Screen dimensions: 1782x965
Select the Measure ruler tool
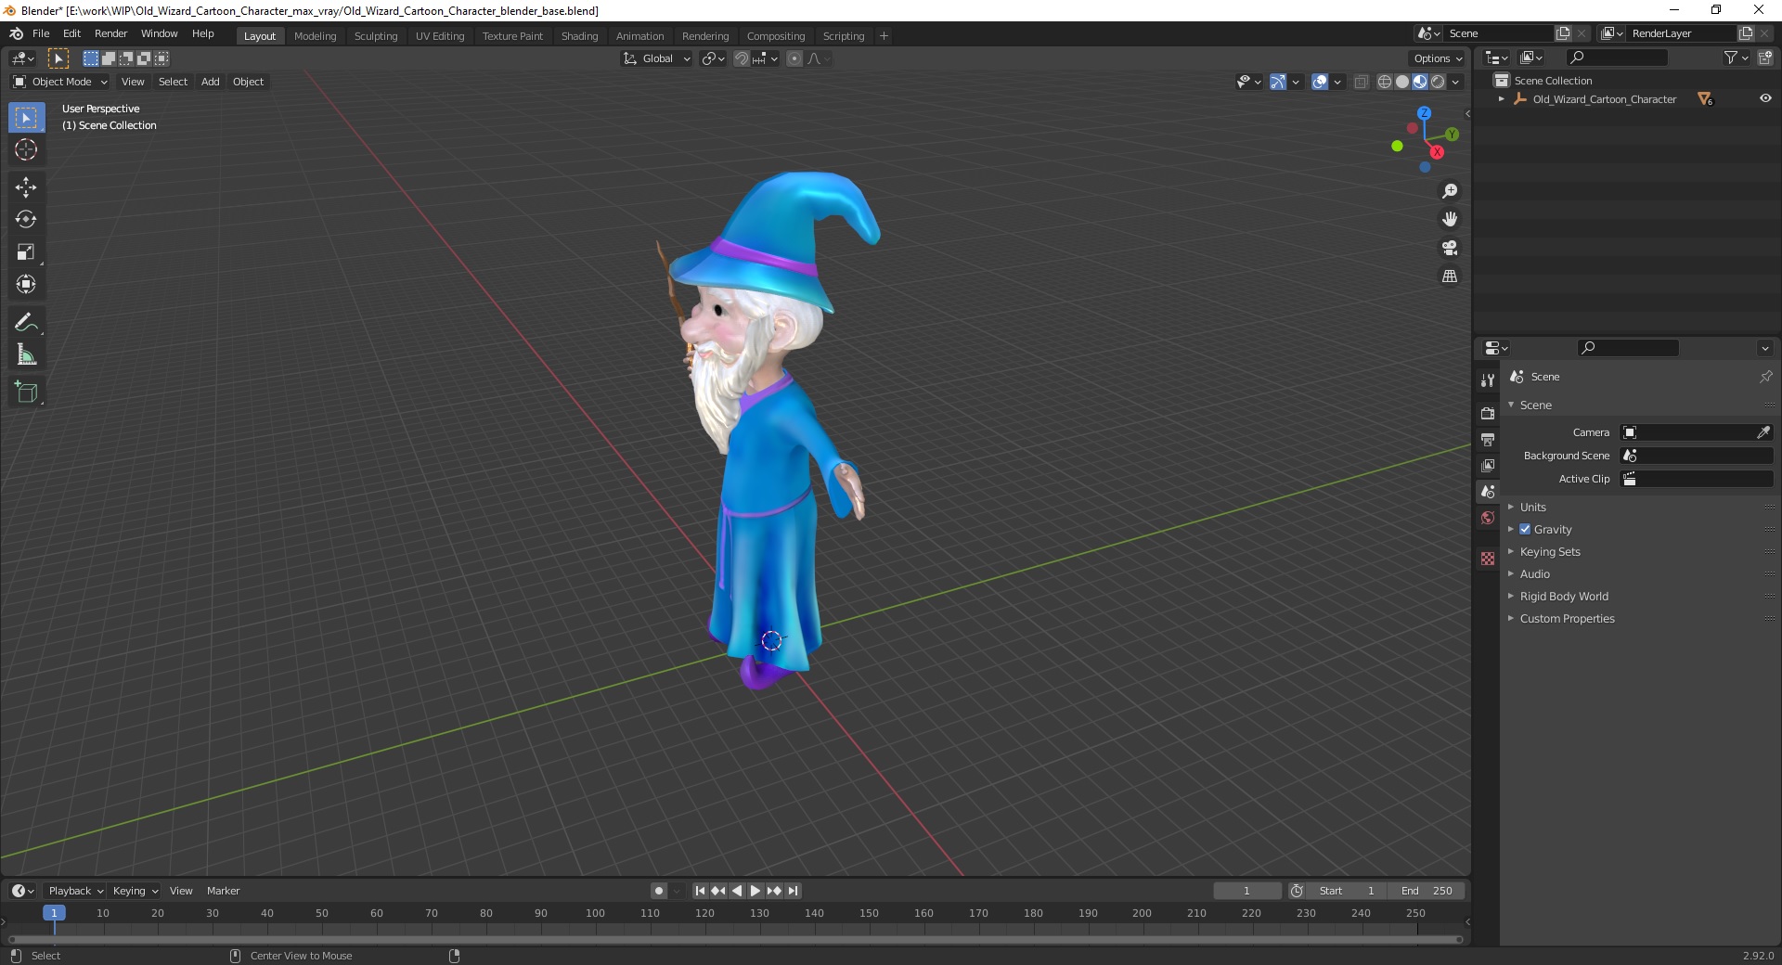coord(26,354)
